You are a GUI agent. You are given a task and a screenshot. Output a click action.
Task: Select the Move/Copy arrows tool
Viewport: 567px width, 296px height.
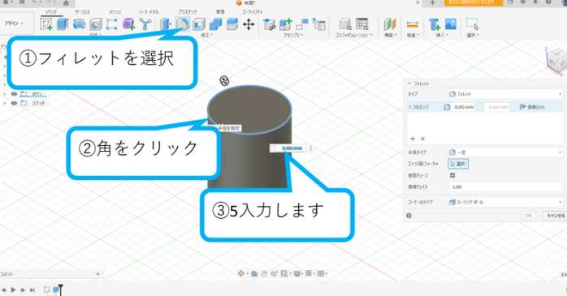(x=249, y=24)
